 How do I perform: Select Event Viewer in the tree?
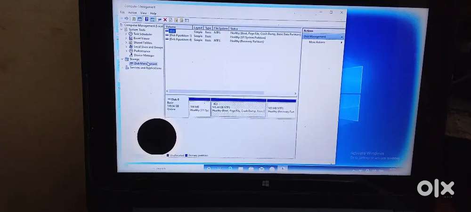(141, 38)
